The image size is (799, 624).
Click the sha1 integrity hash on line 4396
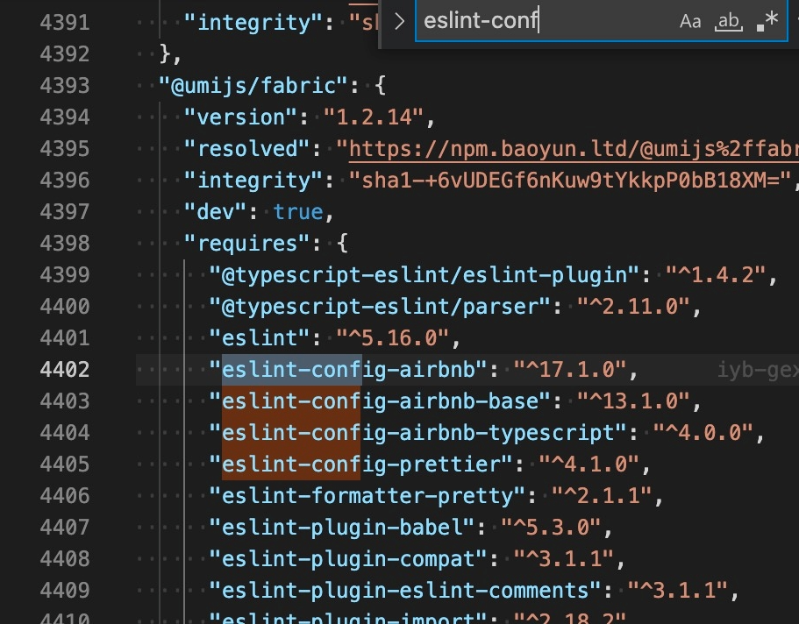click(x=571, y=181)
